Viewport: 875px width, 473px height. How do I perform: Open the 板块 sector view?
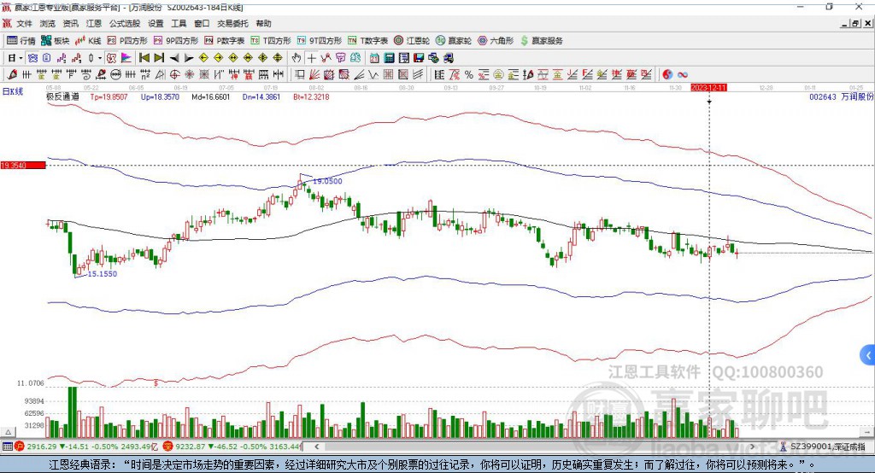[55, 41]
